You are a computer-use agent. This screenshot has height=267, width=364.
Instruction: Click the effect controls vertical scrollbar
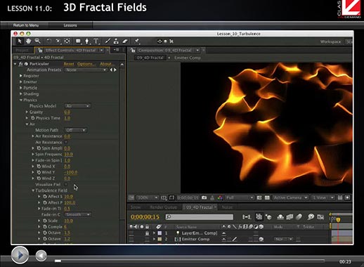point(122,152)
